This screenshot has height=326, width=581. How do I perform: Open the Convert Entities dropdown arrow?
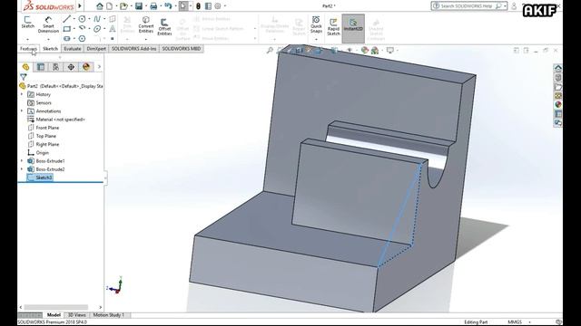(x=146, y=39)
